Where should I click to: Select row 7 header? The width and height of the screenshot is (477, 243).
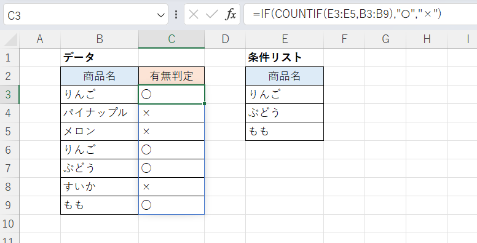pos(9,168)
